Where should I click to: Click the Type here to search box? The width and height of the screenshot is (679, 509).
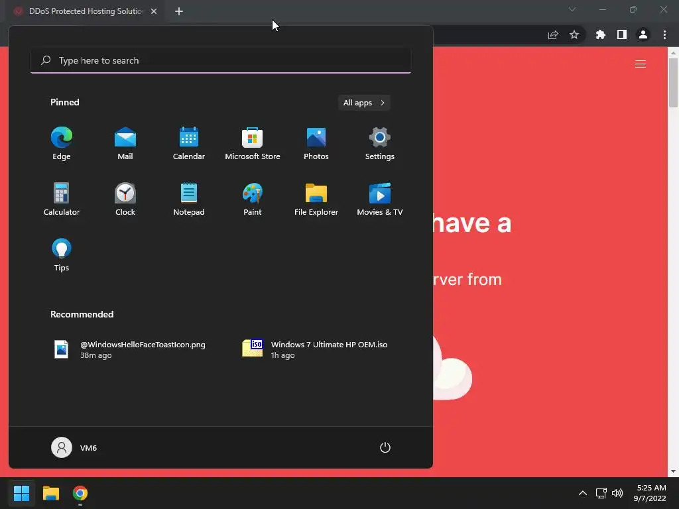click(x=221, y=60)
